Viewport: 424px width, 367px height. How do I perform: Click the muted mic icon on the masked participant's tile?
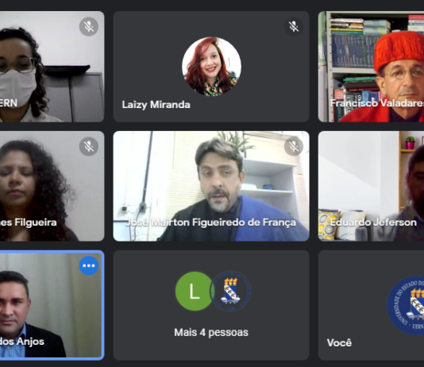[x=89, y=26]
